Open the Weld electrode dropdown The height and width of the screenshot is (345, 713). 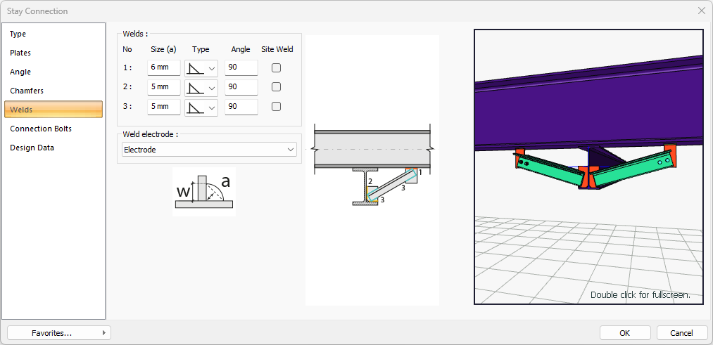point(208,150)
